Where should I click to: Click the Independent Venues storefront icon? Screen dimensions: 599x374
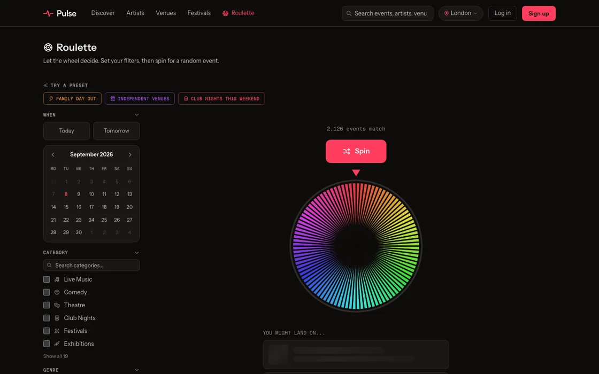(x=113, y=98)
